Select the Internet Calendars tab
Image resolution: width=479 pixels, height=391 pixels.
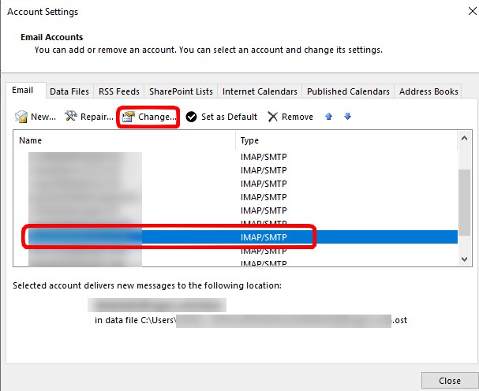260,91
